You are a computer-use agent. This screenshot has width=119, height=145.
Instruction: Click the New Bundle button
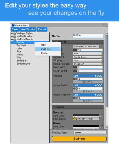point(28,29)
